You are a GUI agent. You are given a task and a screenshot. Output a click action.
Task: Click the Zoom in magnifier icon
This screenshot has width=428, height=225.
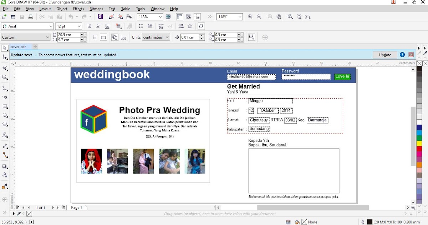[x=250, y=17]
